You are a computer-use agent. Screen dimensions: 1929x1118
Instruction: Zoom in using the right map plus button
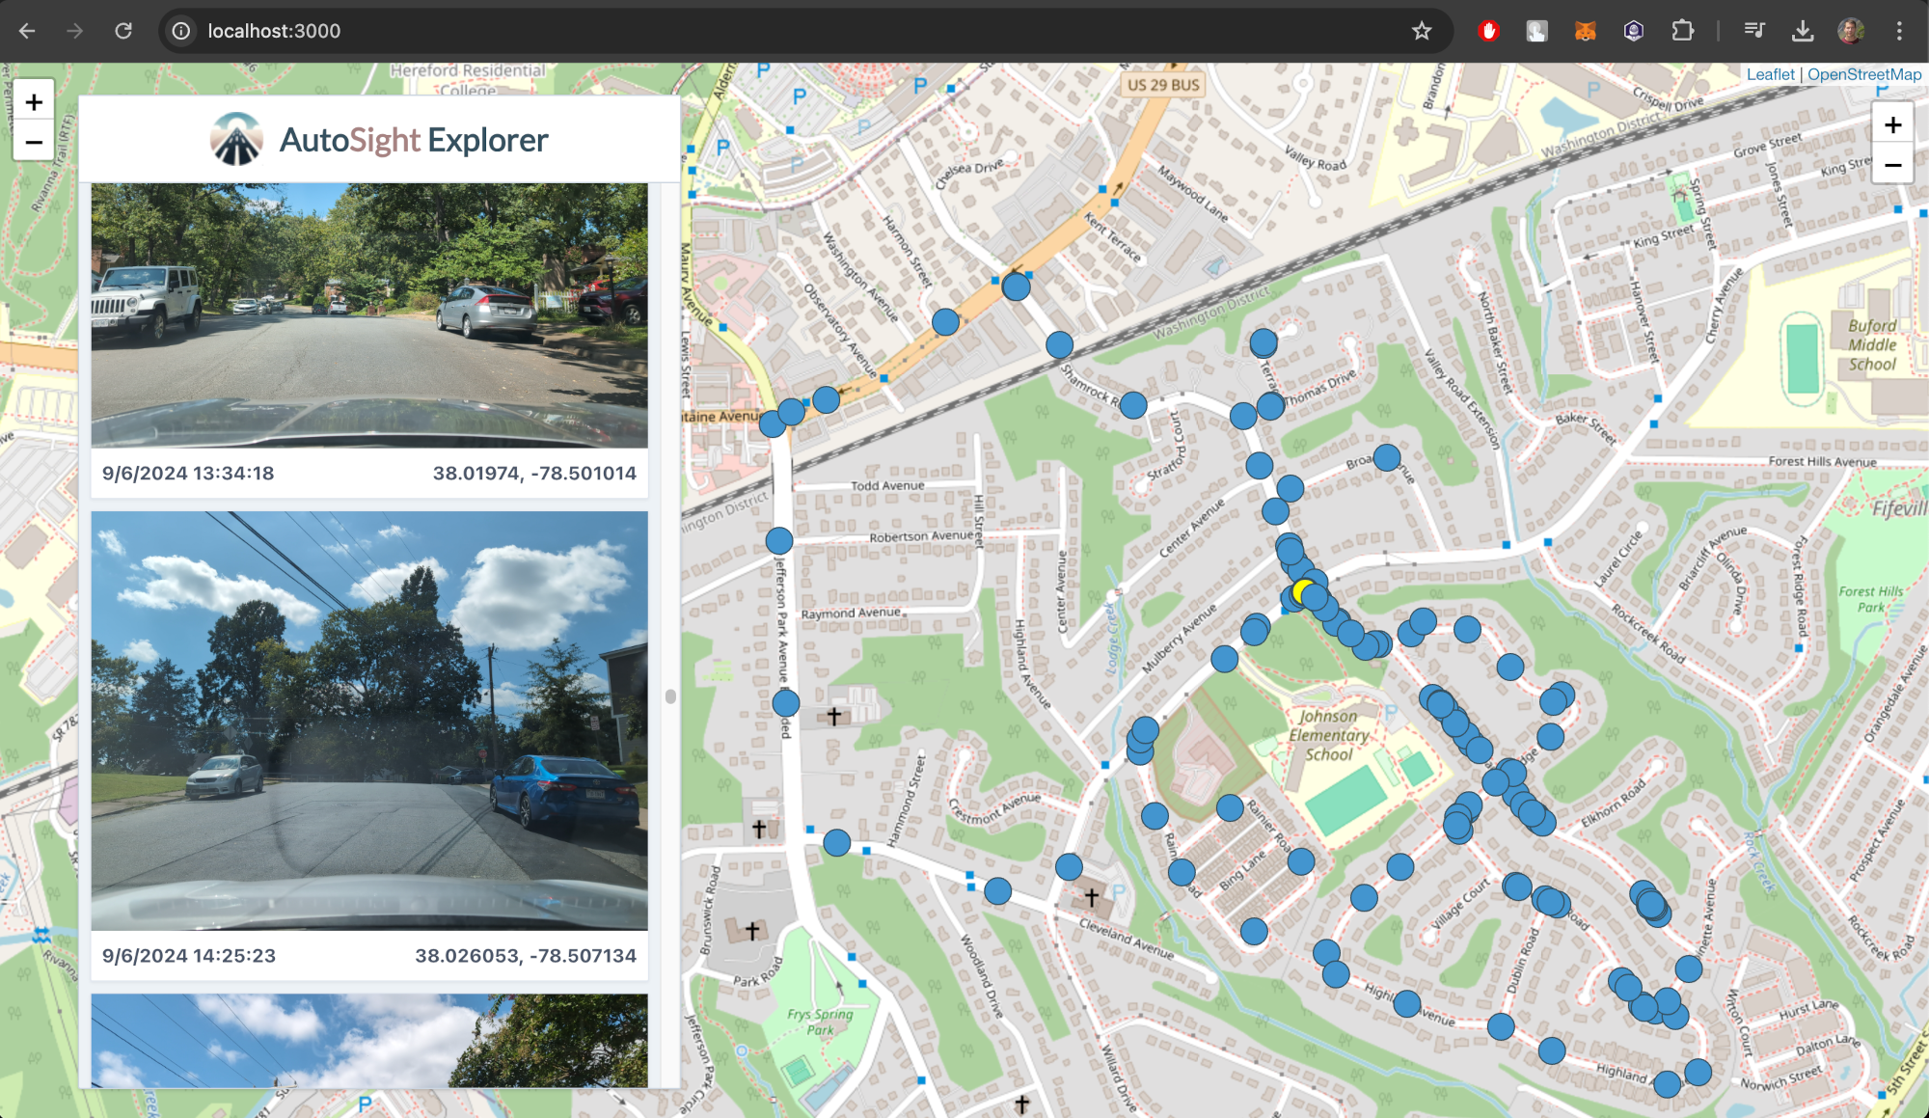pyautogui.click(x=1892, y=124)
